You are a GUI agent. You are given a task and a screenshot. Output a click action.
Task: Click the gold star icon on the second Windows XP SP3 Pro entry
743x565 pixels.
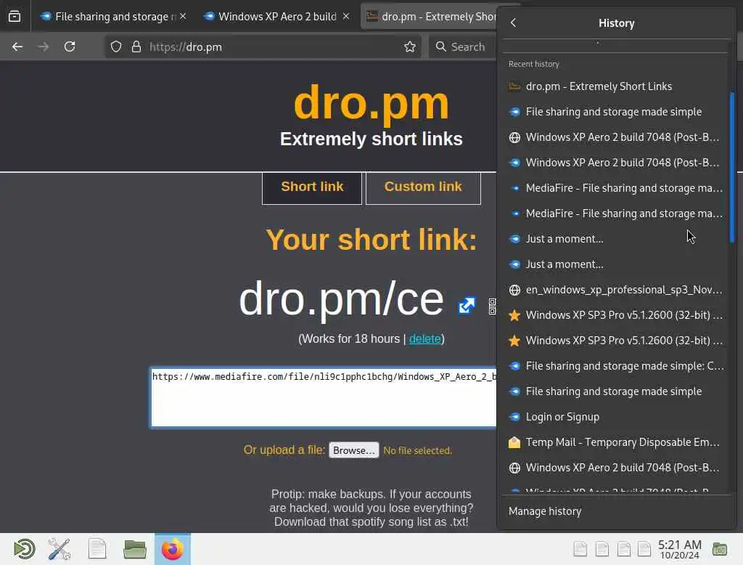514,341
